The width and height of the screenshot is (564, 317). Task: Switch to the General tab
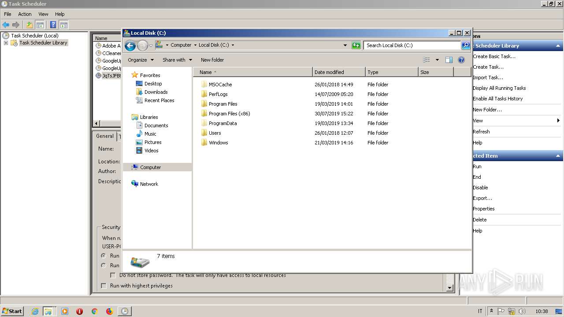105,136
